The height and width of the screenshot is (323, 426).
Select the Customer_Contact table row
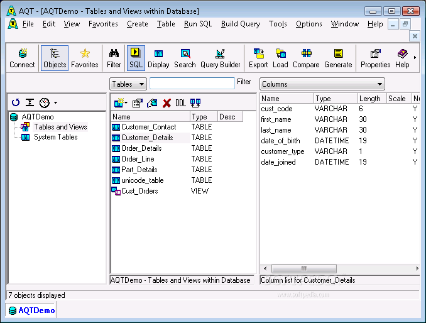[x=161, y=127]
